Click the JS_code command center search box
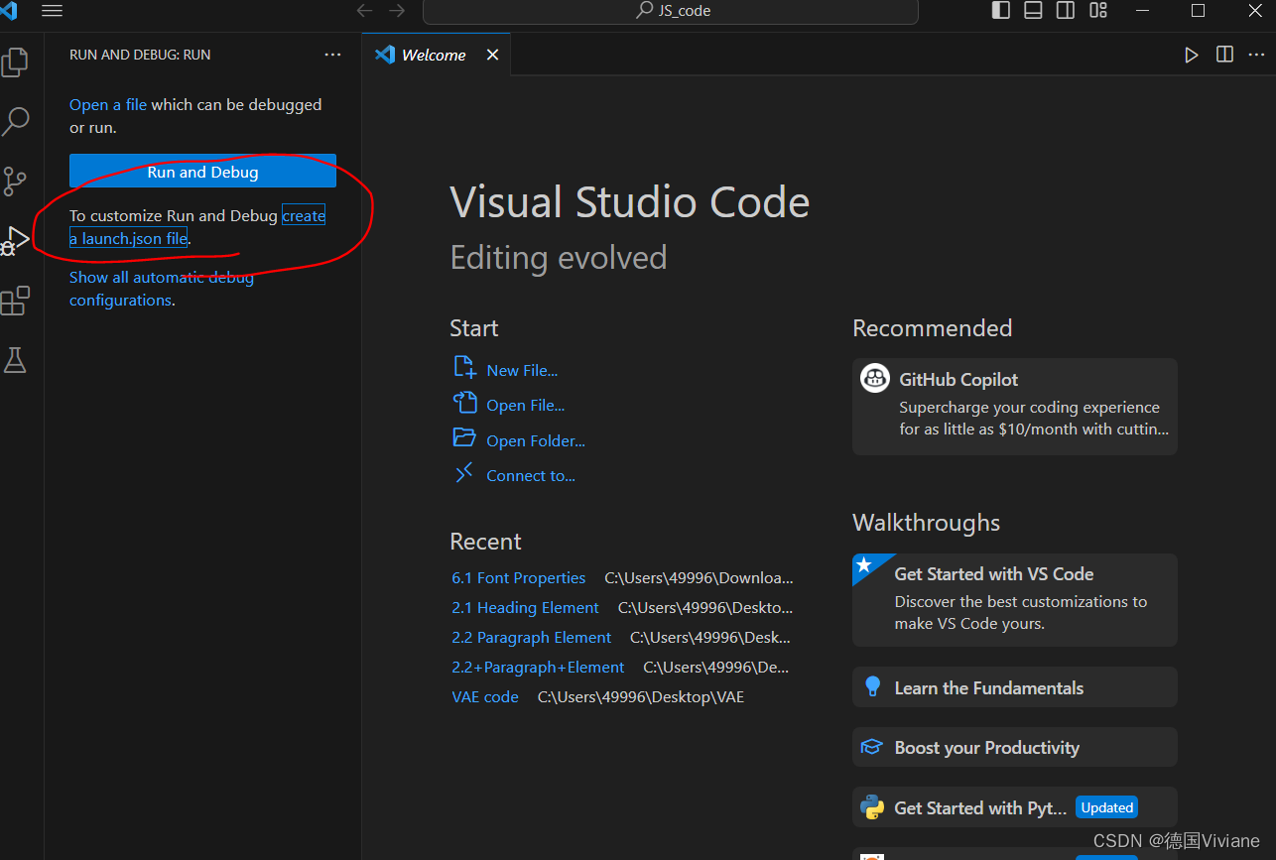This screenshot has width=1276, height=860. point(671,11)
